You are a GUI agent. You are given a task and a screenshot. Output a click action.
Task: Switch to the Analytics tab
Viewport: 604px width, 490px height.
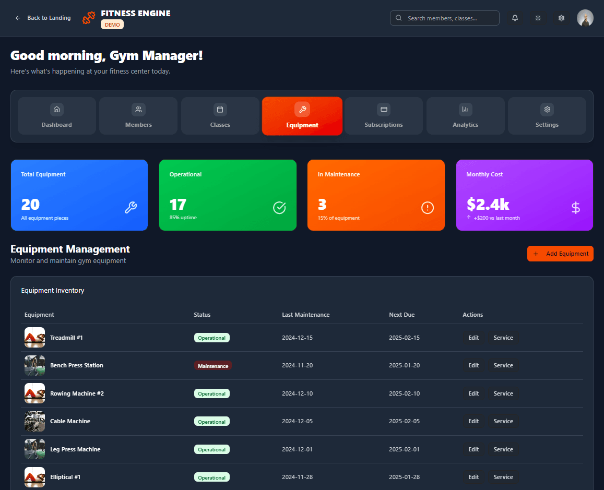pyautogui.click(x=465, y=116)
